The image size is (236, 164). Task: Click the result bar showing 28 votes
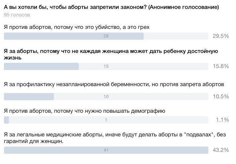pos(106,36)
